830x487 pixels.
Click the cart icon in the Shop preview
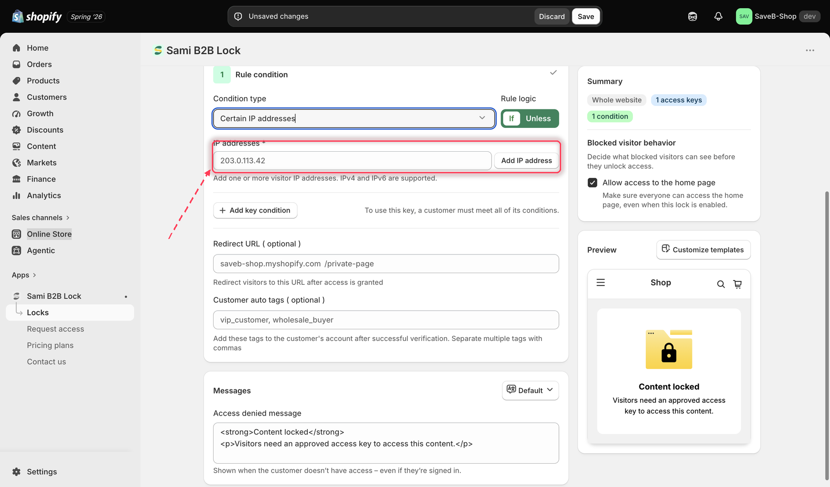[x=737, y=284]
